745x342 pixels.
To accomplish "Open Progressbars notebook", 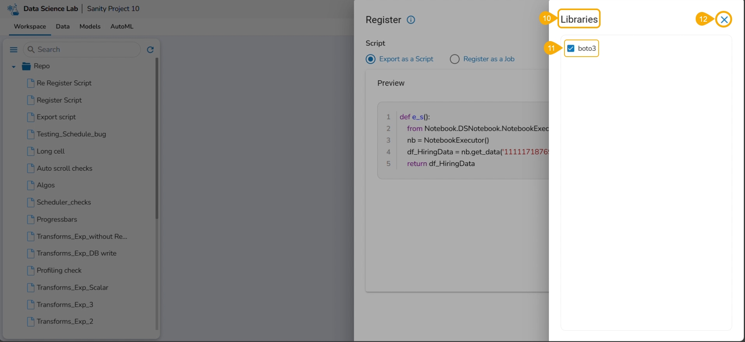I will pos(57,219).
